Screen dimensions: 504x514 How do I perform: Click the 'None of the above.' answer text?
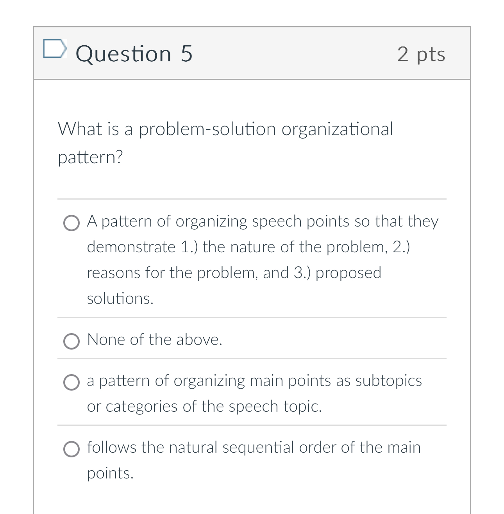tap(155, 339)
